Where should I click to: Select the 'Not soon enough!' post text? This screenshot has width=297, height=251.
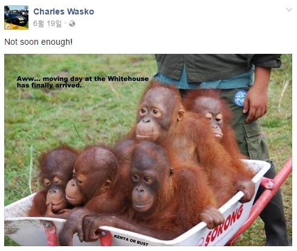(x=38, y=42)
